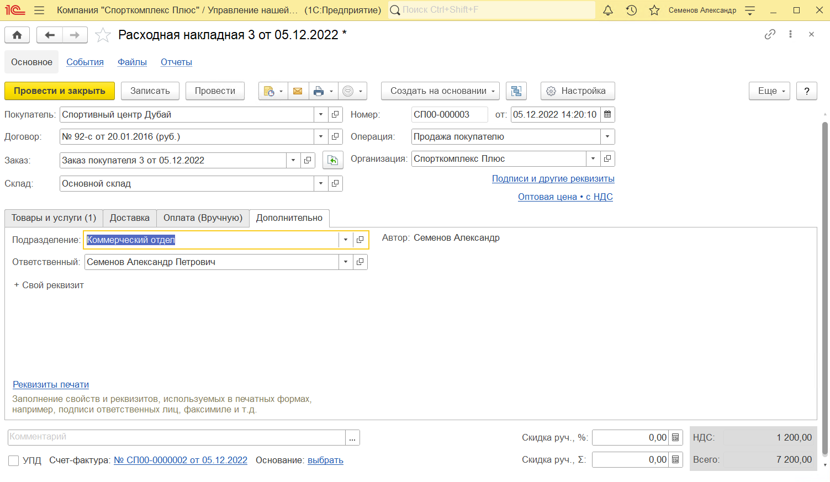
Task: Copy link to this document
Action: (770, 34)
